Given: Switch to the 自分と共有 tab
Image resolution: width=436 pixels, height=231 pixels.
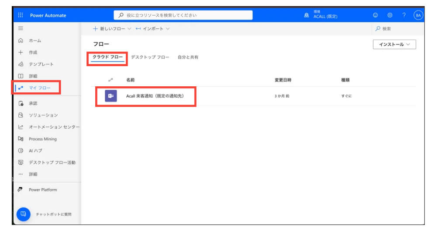Looking at the screenshot, I should (x=188, y=57).
